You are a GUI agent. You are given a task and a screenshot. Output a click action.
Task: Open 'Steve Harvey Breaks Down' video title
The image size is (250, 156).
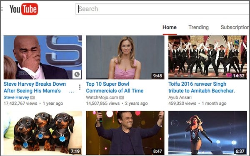[x=35, y=87]
